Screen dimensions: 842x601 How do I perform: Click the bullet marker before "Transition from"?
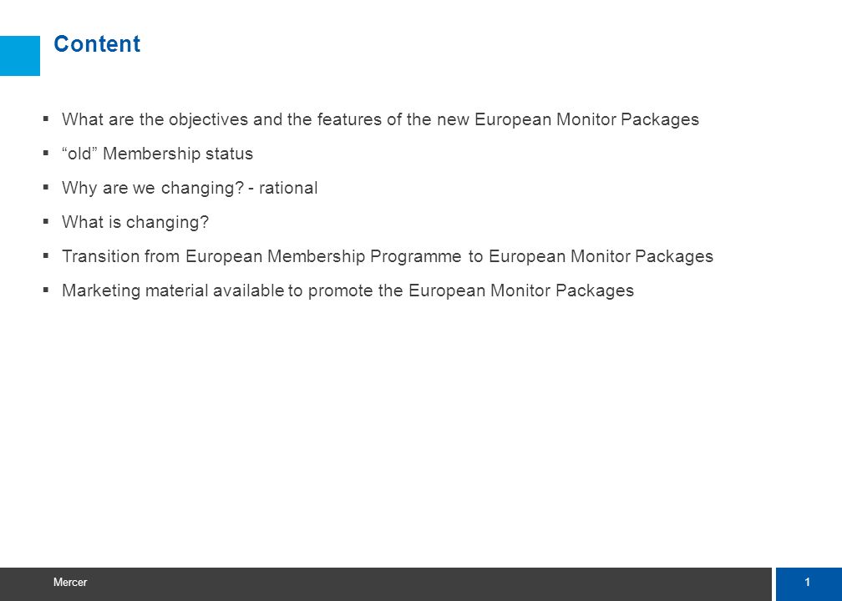(46, 255)
